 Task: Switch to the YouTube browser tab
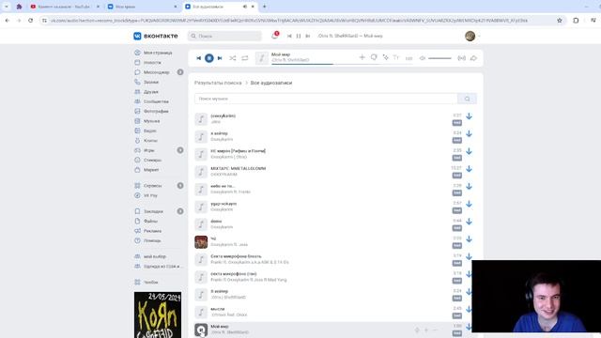pyautogui.click(x=65, y=7)
